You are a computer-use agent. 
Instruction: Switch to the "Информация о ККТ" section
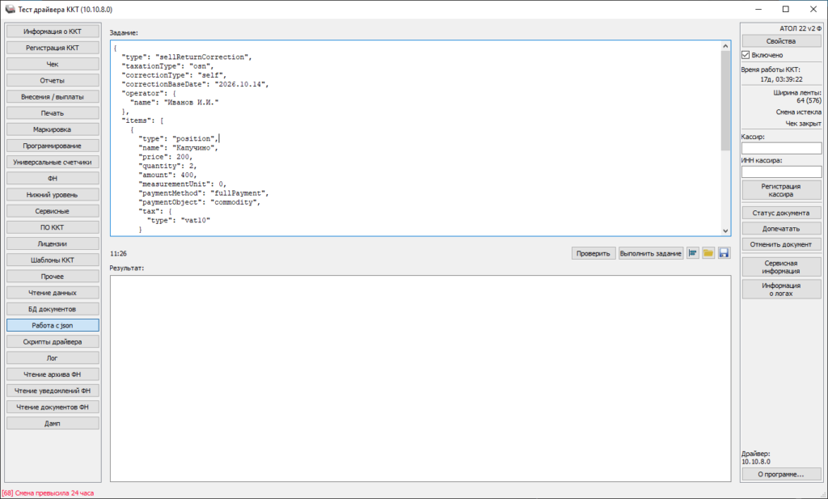tap(53, 32)
